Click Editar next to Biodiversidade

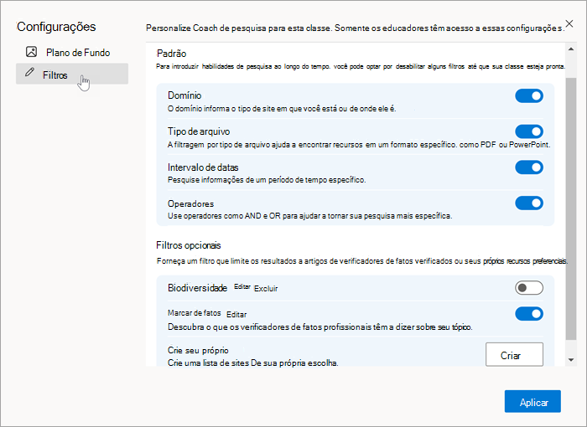pyautogui.click(x=242, y=287)
